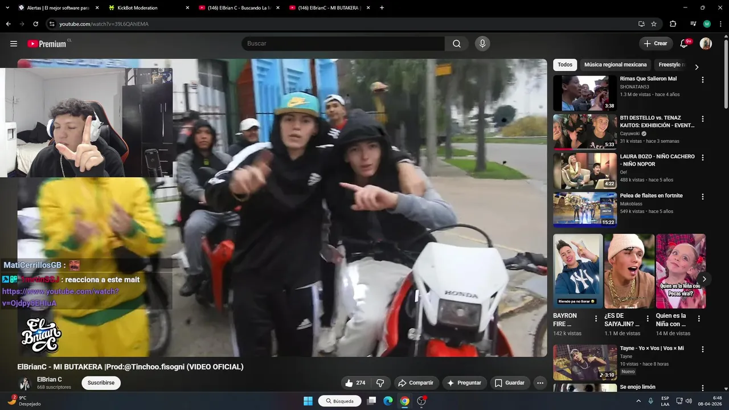729x410 pixels.
Task: Switch to ElBrianC - MI BUTAKERA tab
Action: [x=329, y=8]
